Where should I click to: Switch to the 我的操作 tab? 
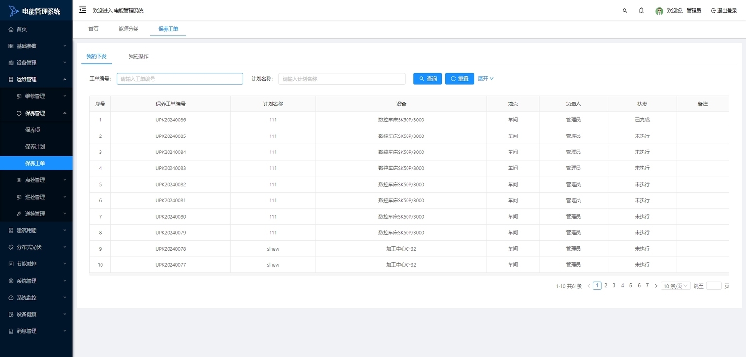(x=138, y=56)
